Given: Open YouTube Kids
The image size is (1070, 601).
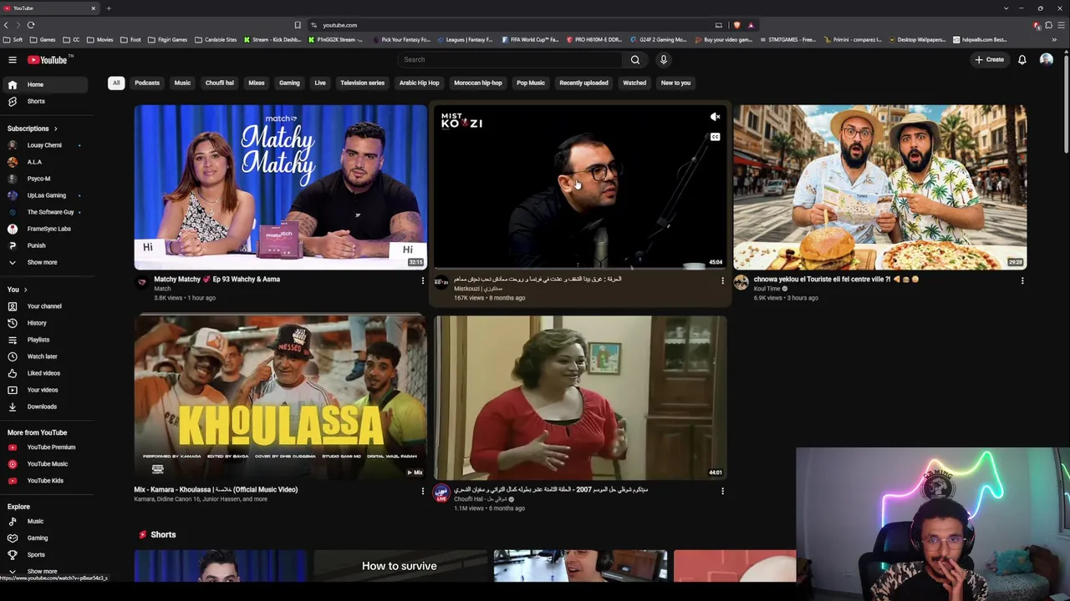Looking at the screenshot, I should coord(44,481).
